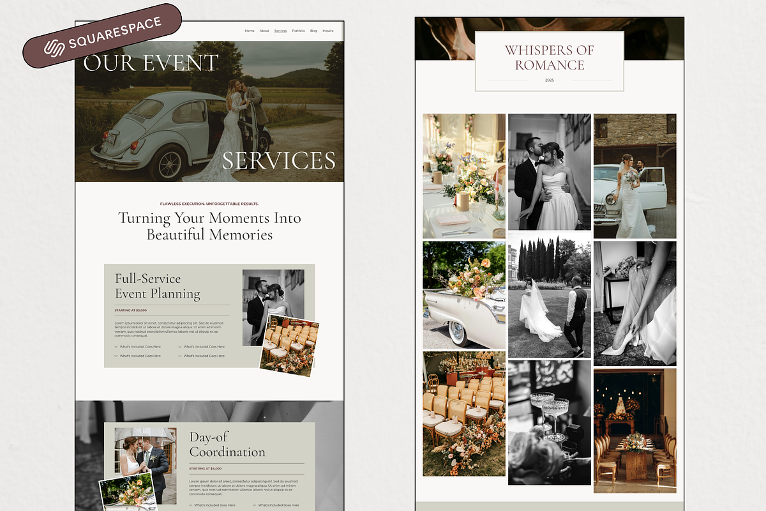The width and height of the screenshot is (766, 511).
Task: Click the hero image of couple by Beetle
Action: [209, 112]
